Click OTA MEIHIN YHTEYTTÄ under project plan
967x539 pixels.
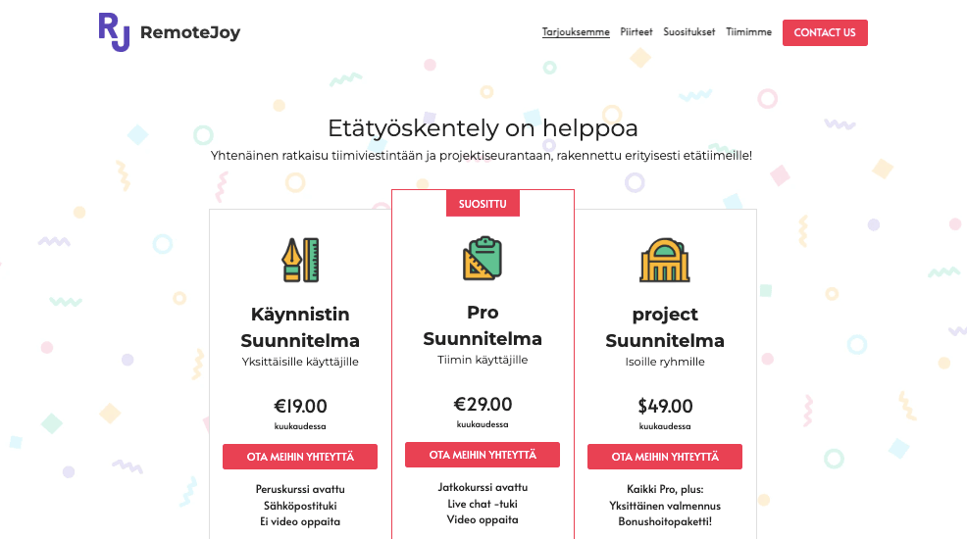pos(665,457)
